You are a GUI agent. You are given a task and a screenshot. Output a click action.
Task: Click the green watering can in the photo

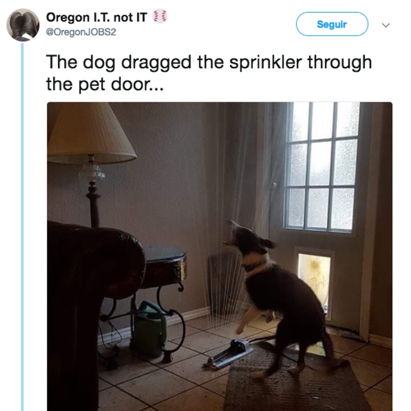click(150, 329)
